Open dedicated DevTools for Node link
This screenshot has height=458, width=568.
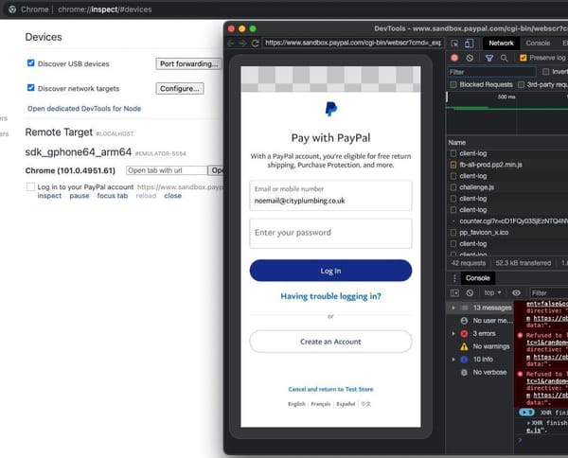pos(84,109)
